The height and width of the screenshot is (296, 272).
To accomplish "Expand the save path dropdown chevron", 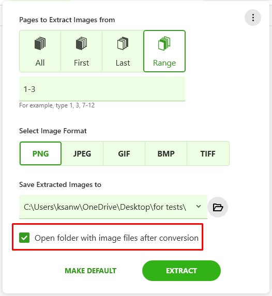I will pyautogui.click(x=199, y=207).
